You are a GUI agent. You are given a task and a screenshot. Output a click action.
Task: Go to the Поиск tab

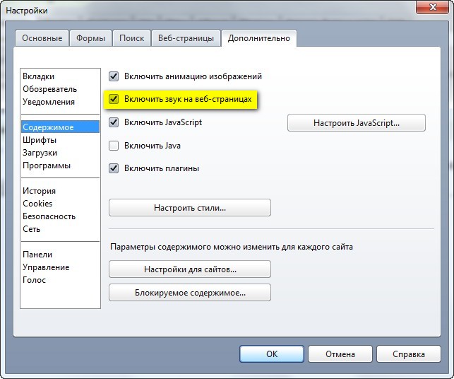point(132,38)
